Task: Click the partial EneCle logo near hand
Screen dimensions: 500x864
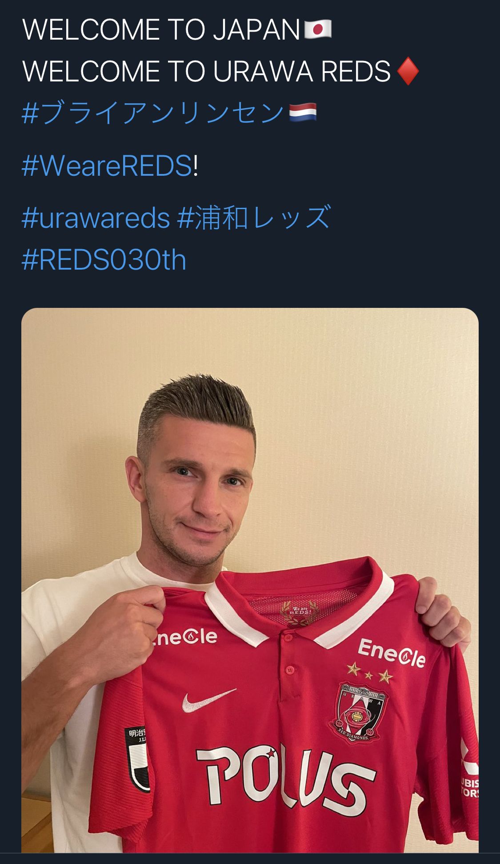Action: tap(185, 637)
